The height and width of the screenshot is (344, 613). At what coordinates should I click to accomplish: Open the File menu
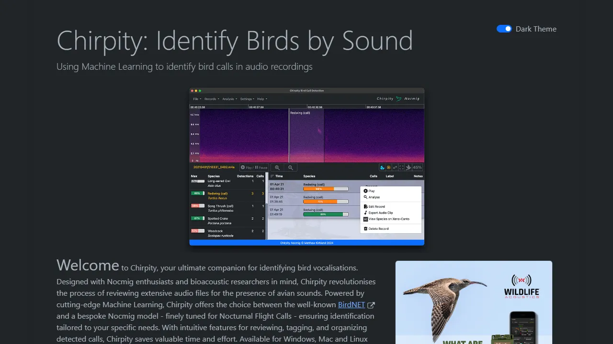196,99
